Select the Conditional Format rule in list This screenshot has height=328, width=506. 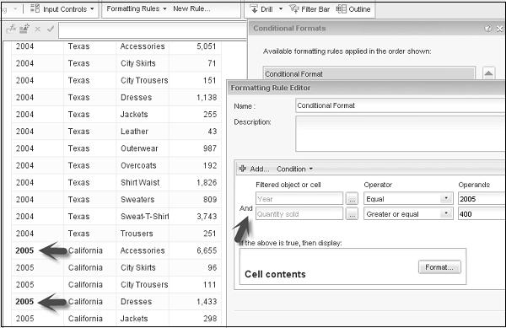coord(369,74)
